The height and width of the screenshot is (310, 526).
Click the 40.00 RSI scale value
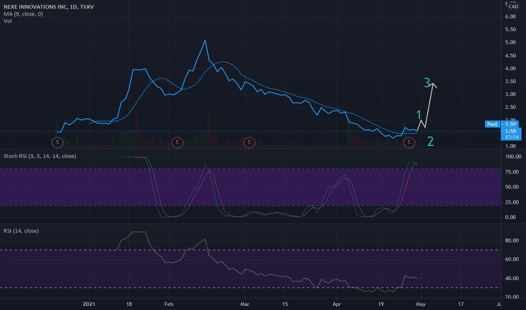click(x=512, y=278)
